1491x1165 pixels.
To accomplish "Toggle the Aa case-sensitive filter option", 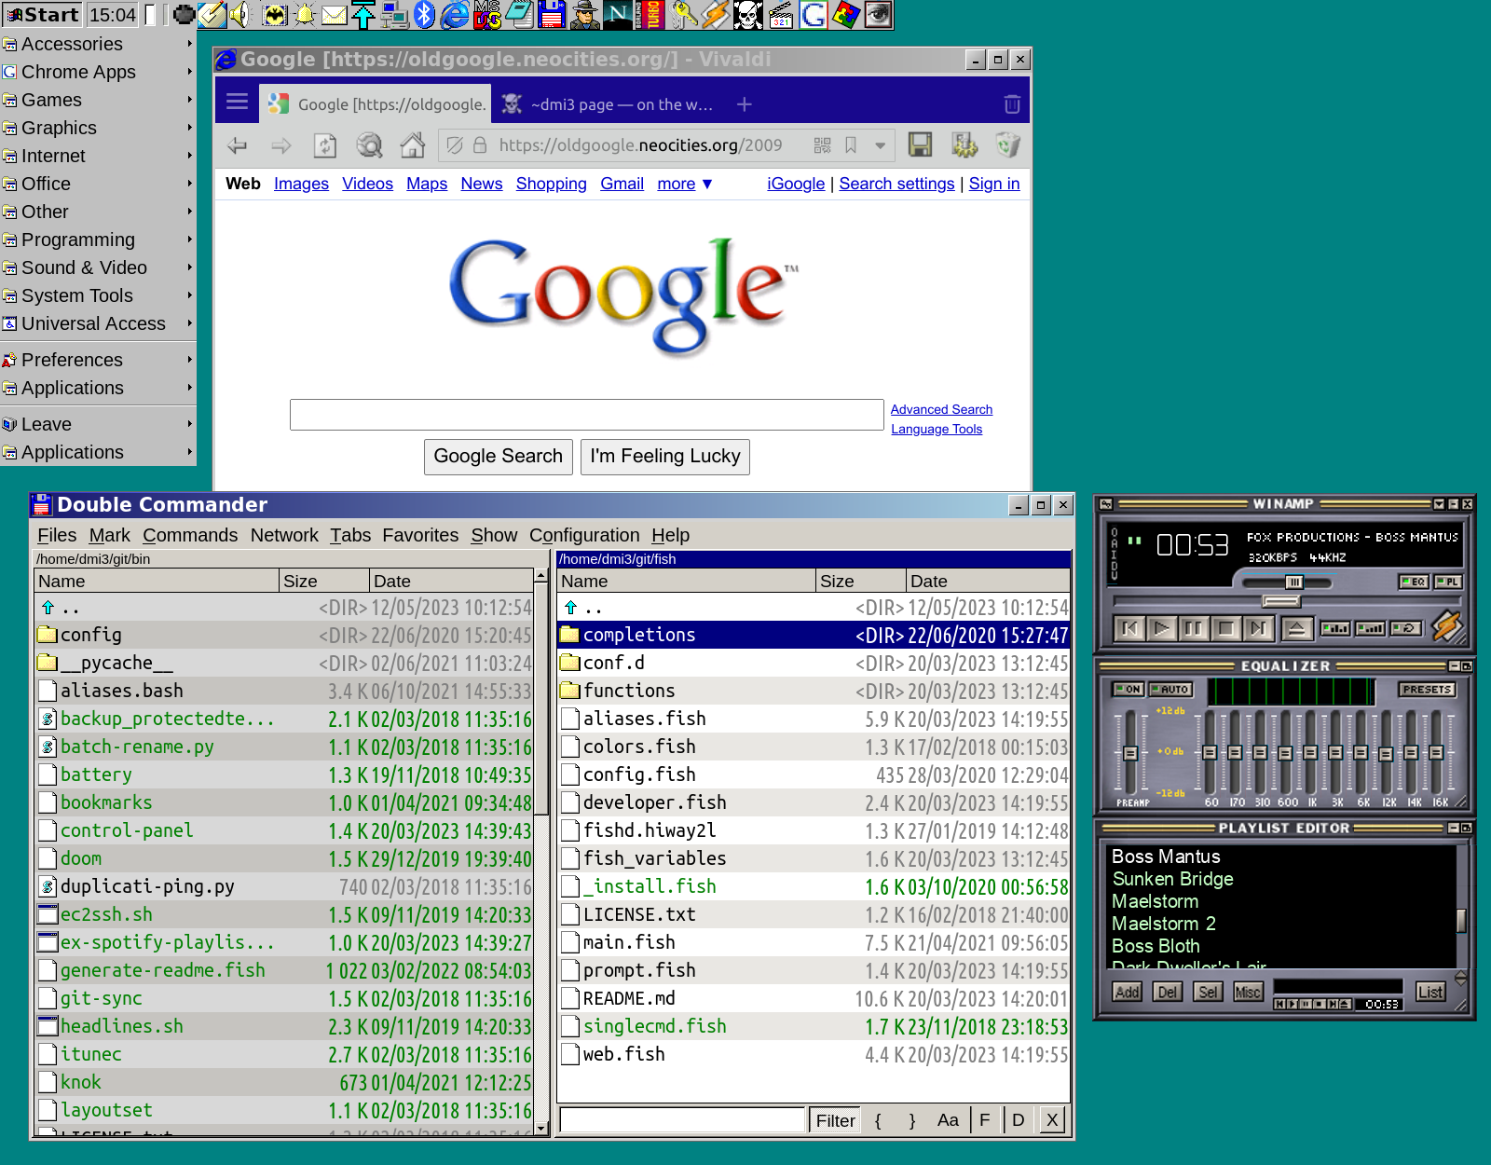I will point(948,1120).
